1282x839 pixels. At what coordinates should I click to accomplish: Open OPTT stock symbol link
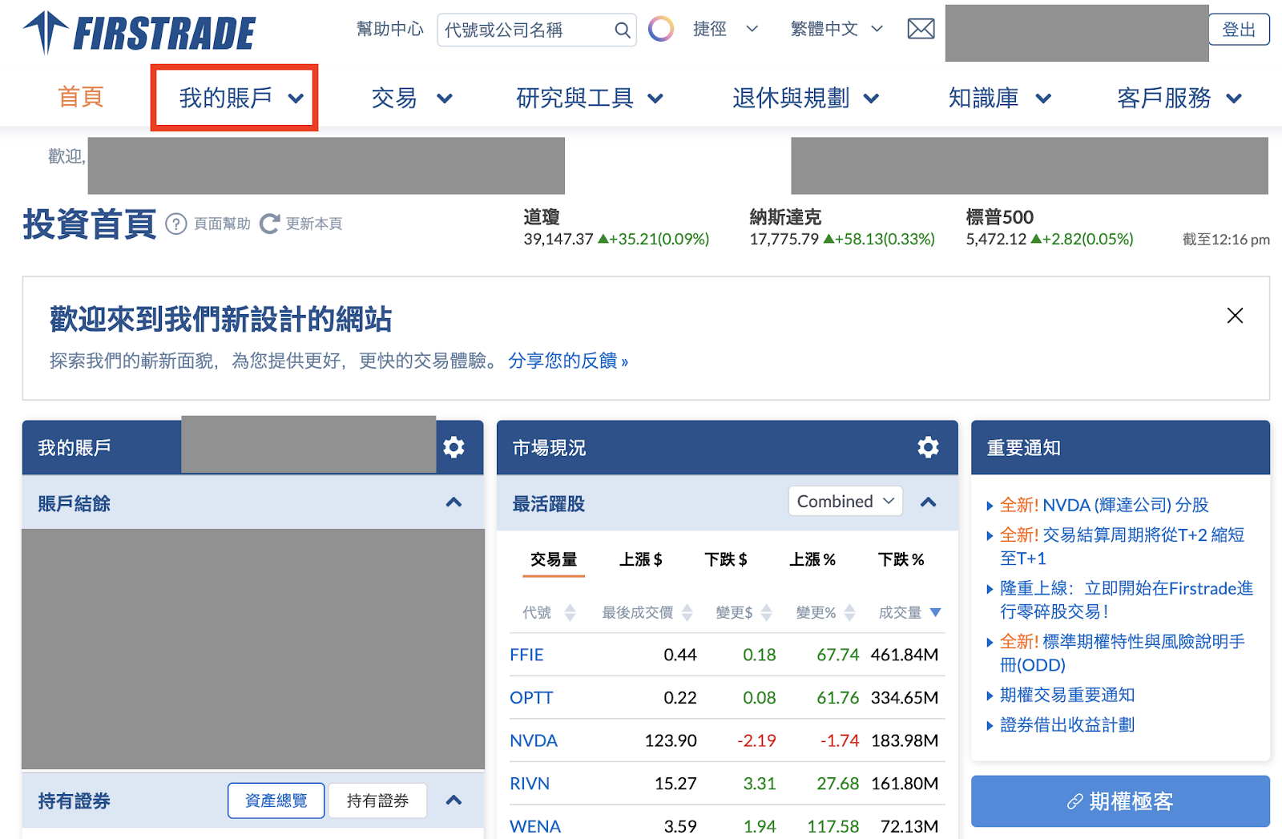531,698
